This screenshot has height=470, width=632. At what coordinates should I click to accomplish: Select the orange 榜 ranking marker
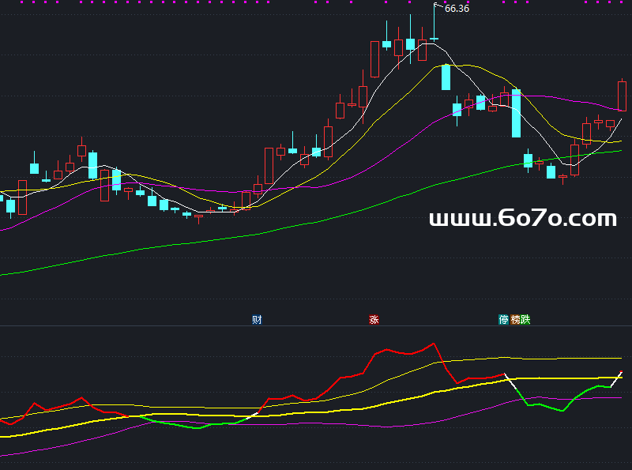pos(515,320)
